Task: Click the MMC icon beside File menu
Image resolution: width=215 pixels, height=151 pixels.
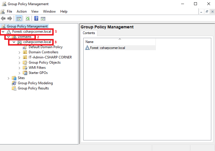Action: 3,11
